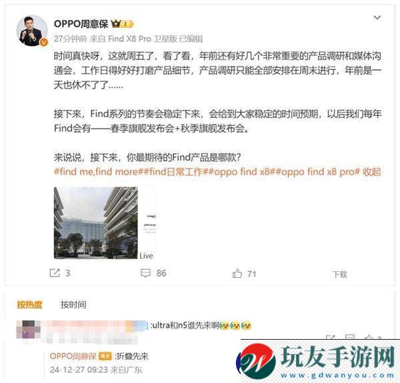Open the #oppo find x8# hashtag
400x383 pixels.
tap(242, 172)
